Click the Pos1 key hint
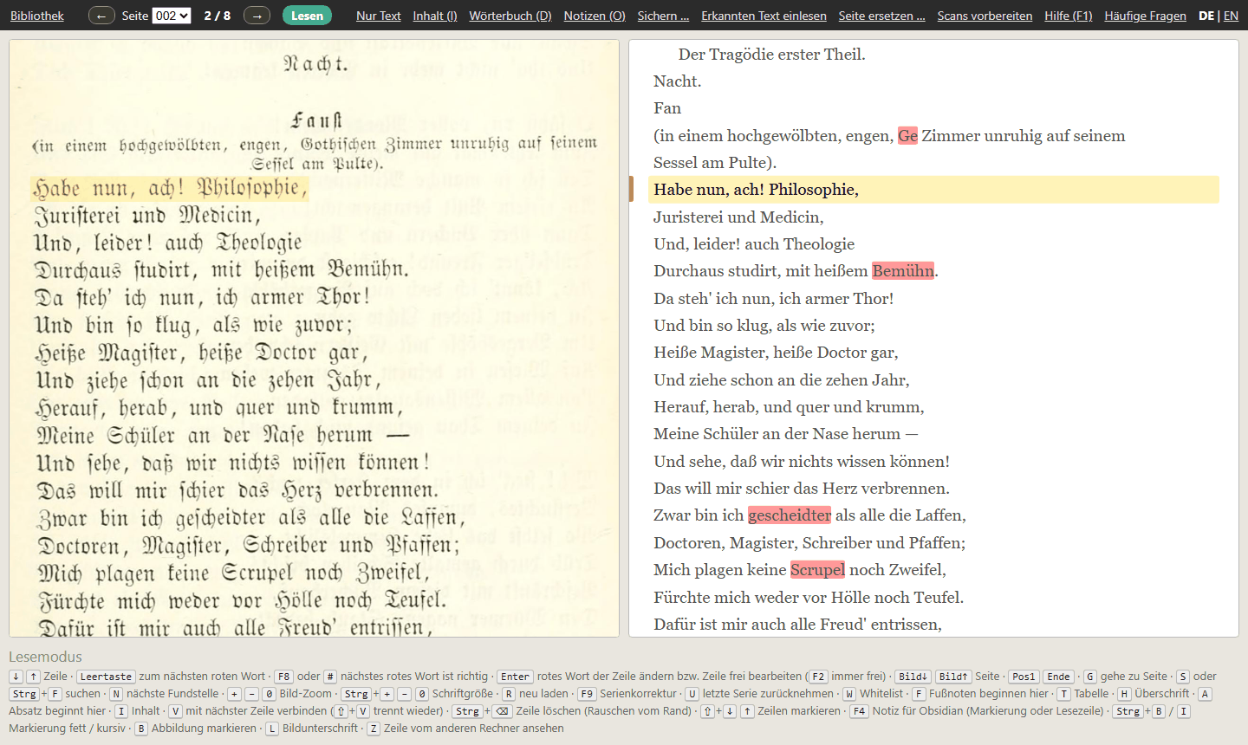1248x745 pixels. click(1024, 677)
